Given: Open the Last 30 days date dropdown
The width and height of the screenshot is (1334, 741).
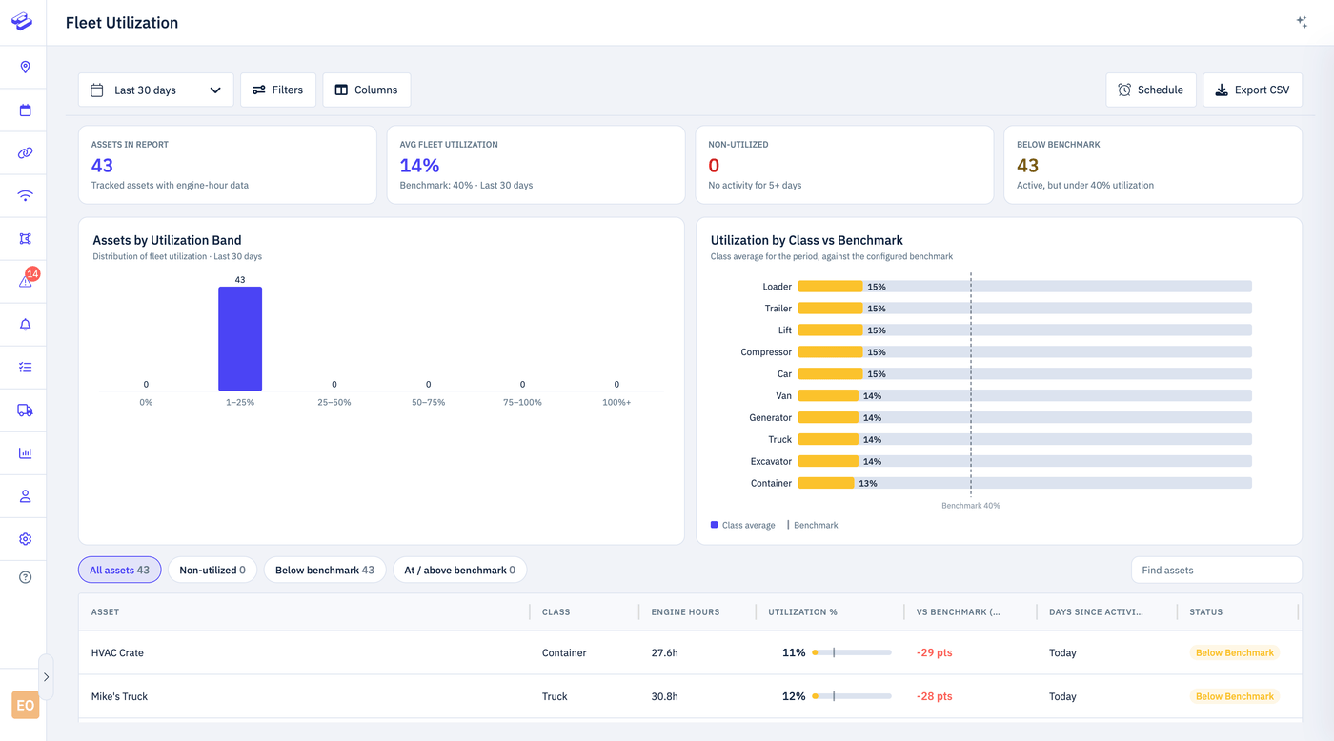Looking at the screenshot, I should [x=156, y=90].
